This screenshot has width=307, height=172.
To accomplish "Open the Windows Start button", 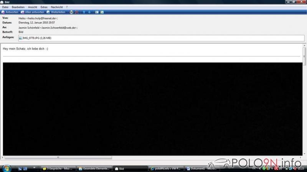I will [x=7, y=168].
